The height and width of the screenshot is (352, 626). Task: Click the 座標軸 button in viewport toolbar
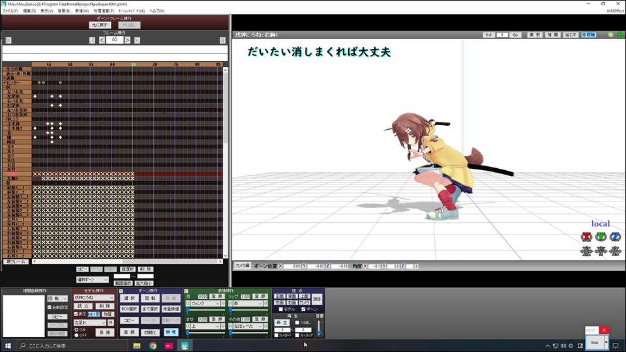[588, 35]
